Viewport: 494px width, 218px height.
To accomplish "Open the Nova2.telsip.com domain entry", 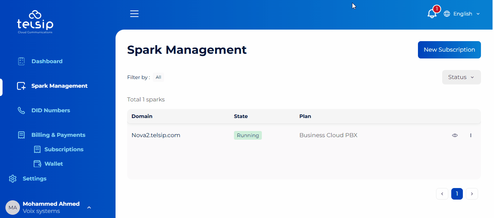I will click(x=156, y=135).
